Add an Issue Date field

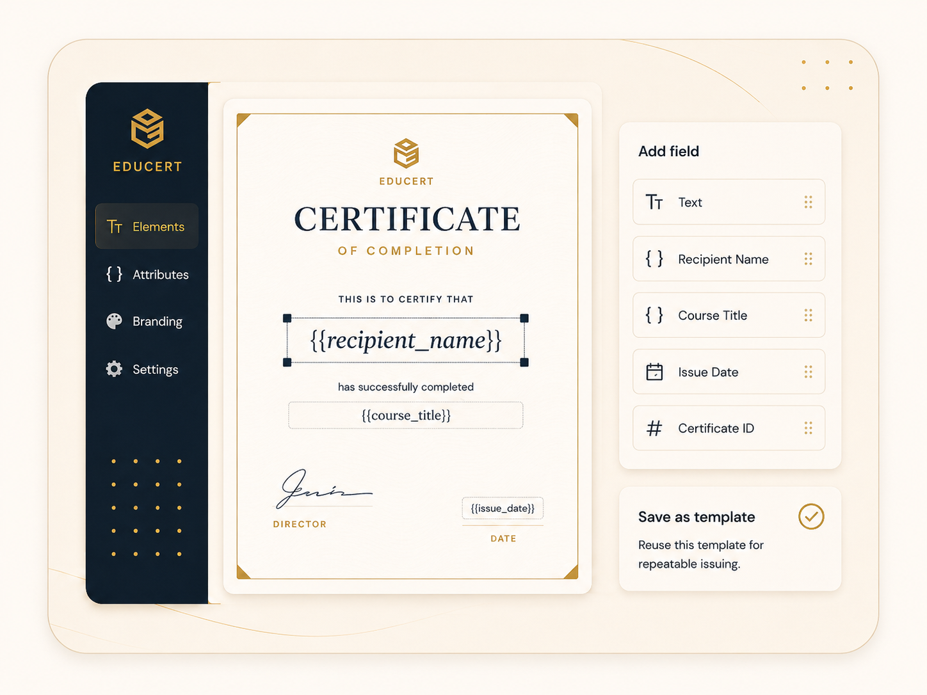(x=729, y=371)
